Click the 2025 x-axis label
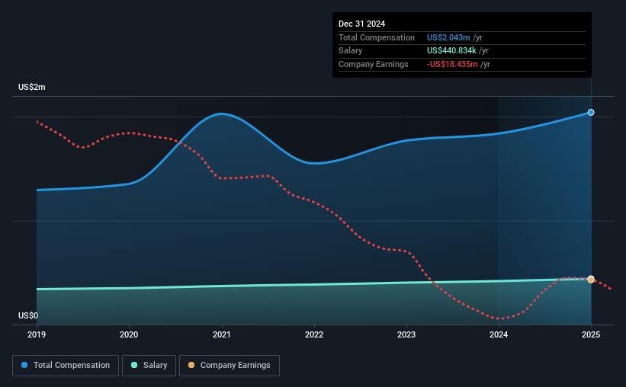 coord(591,334)
